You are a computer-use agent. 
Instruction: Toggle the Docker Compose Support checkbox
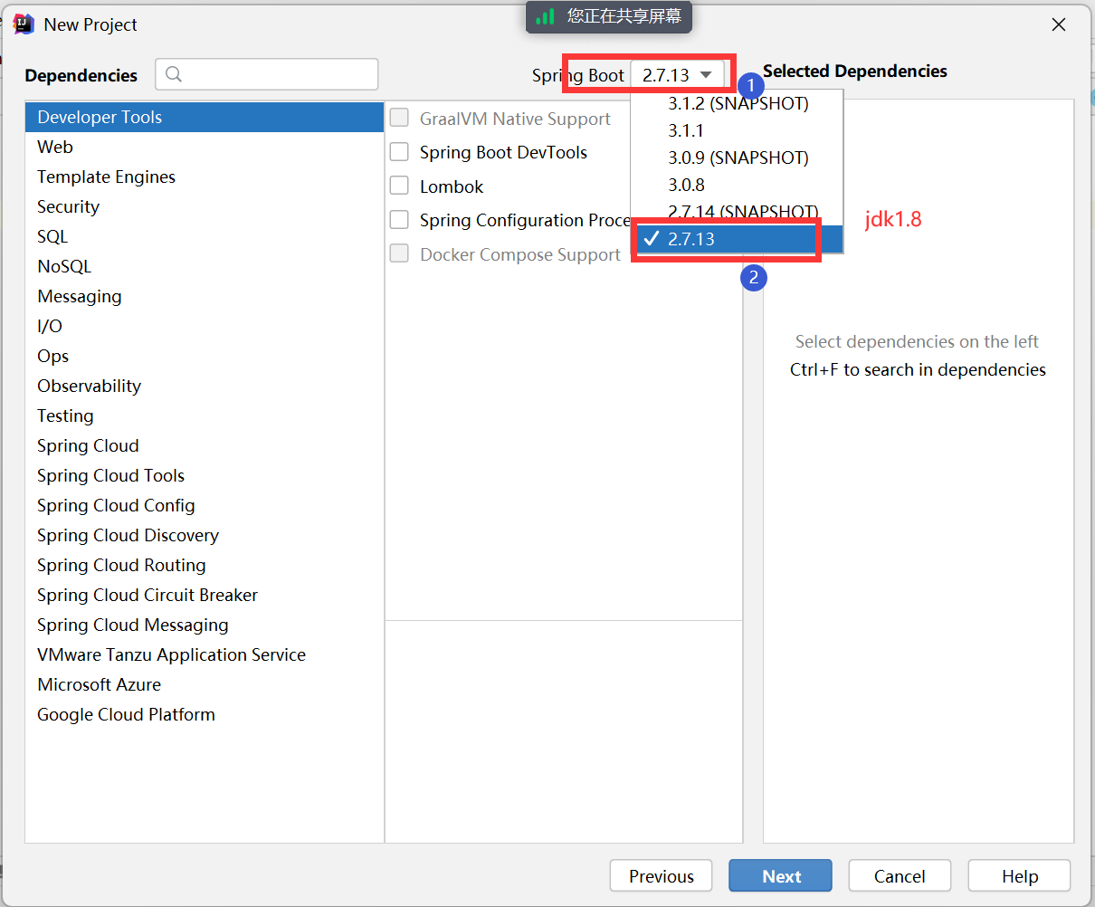point(399,253)
